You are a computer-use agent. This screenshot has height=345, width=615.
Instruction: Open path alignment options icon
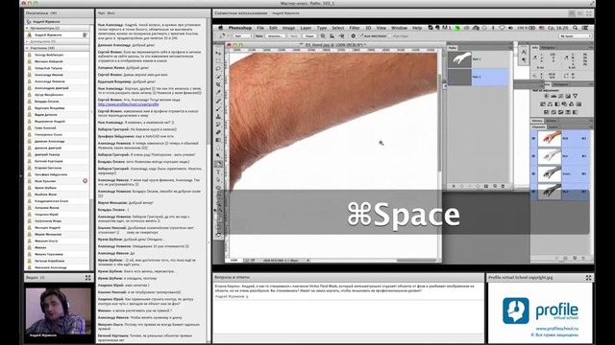tap(332, 36)
